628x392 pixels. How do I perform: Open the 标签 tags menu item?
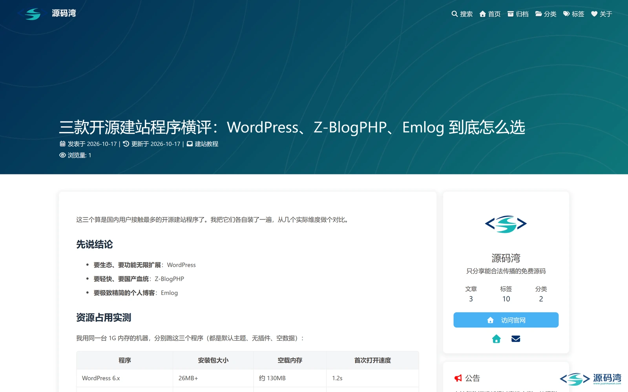(x=573, y=14)
